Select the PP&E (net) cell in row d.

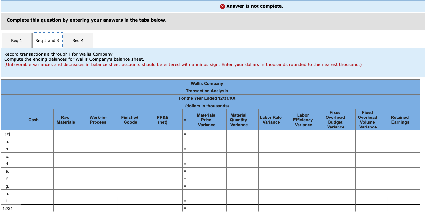[167, 164]
